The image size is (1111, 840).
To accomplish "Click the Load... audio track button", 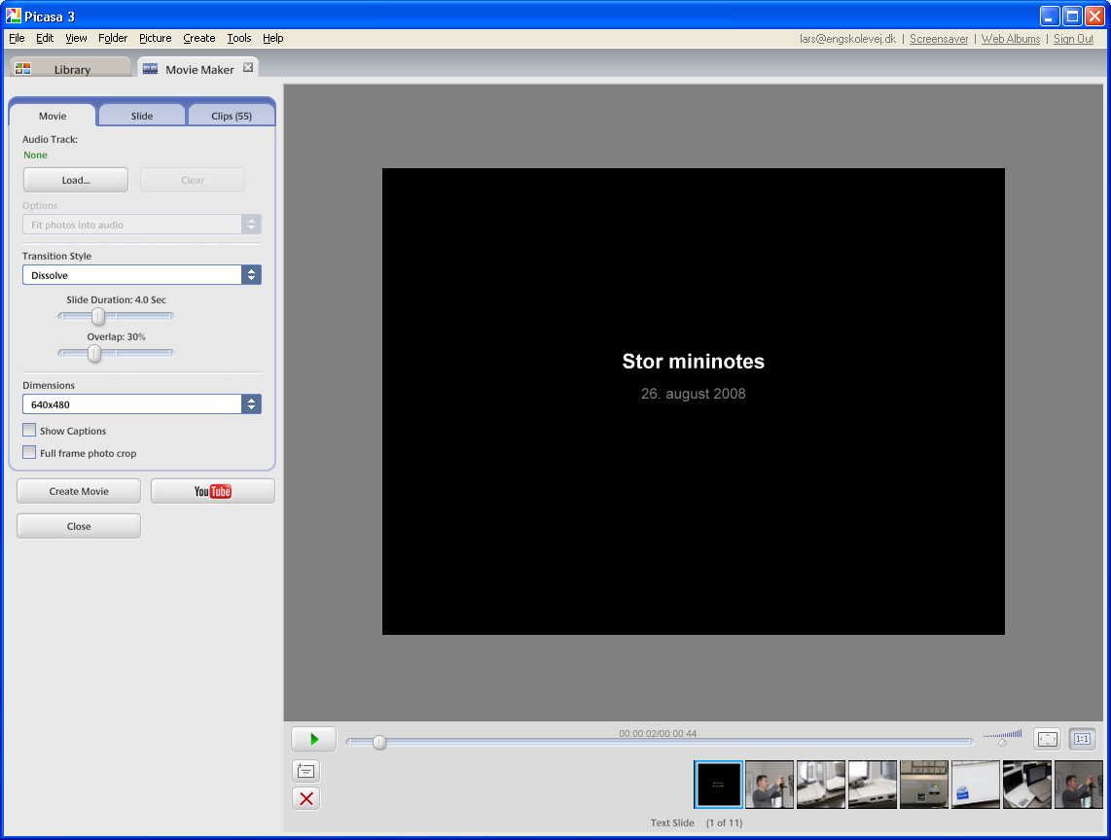I will [76, 180].
